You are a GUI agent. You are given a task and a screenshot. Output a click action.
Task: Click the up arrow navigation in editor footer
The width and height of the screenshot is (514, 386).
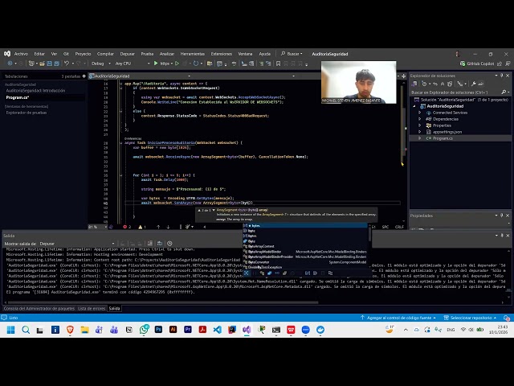tap(158, 227)
